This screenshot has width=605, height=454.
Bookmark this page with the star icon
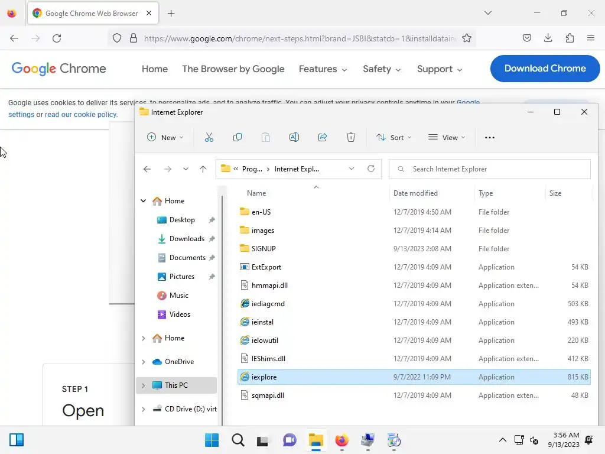pyautogui.click(x=467, y=38)
